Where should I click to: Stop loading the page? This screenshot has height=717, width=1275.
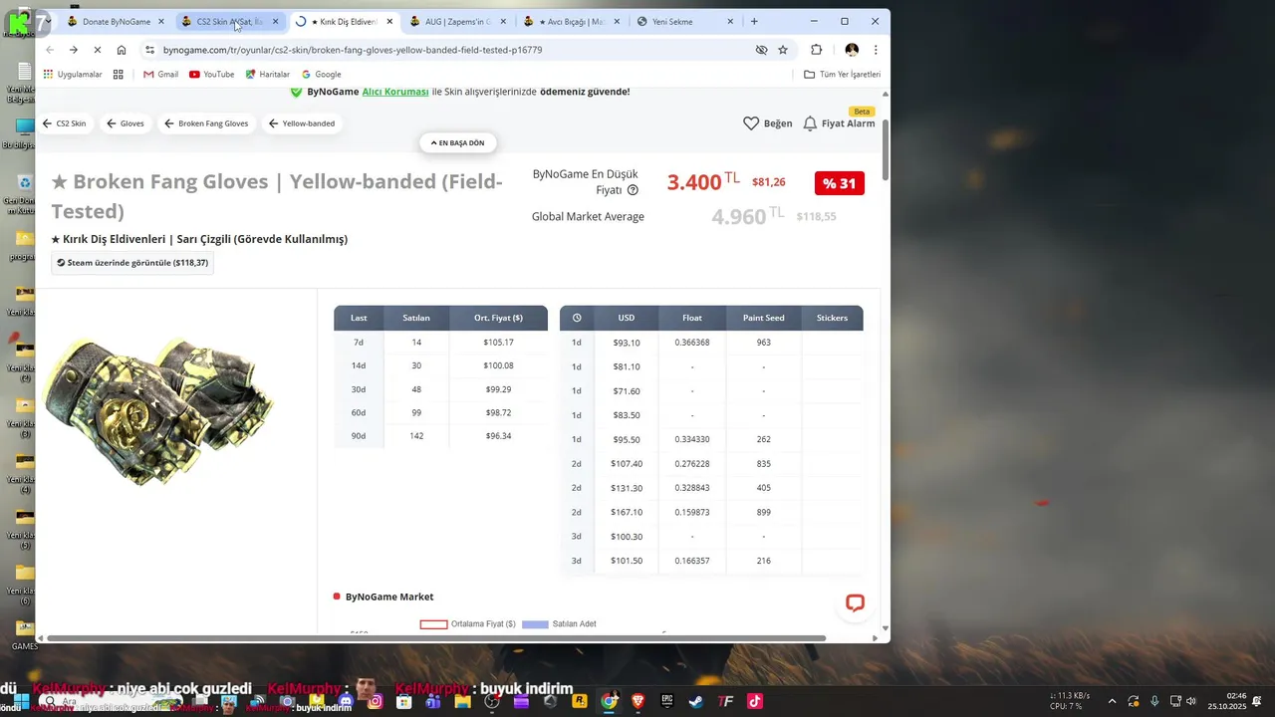[98, 50]
